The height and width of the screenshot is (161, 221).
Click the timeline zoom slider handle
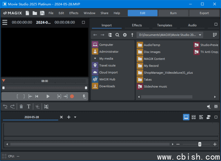click(200, 144)
